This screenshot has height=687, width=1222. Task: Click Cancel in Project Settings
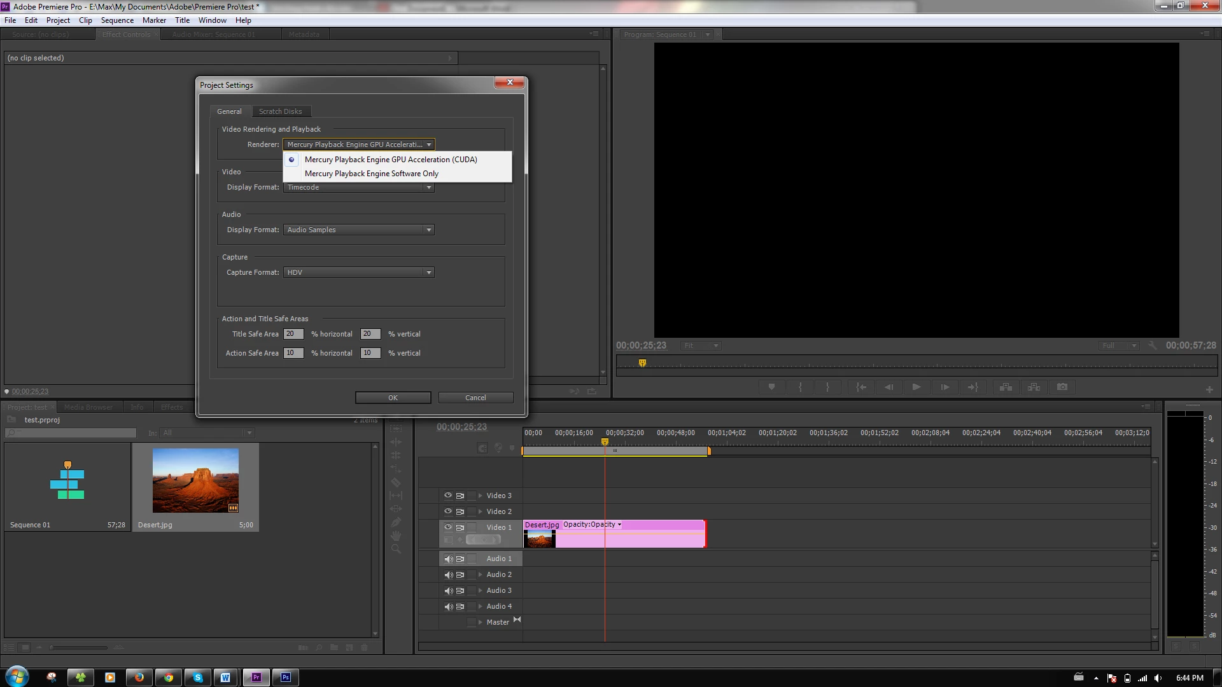(x=475, y=398)
